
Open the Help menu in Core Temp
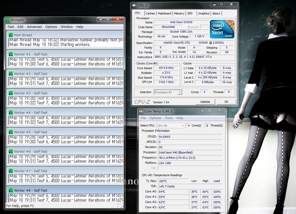(x=180, y=118)
